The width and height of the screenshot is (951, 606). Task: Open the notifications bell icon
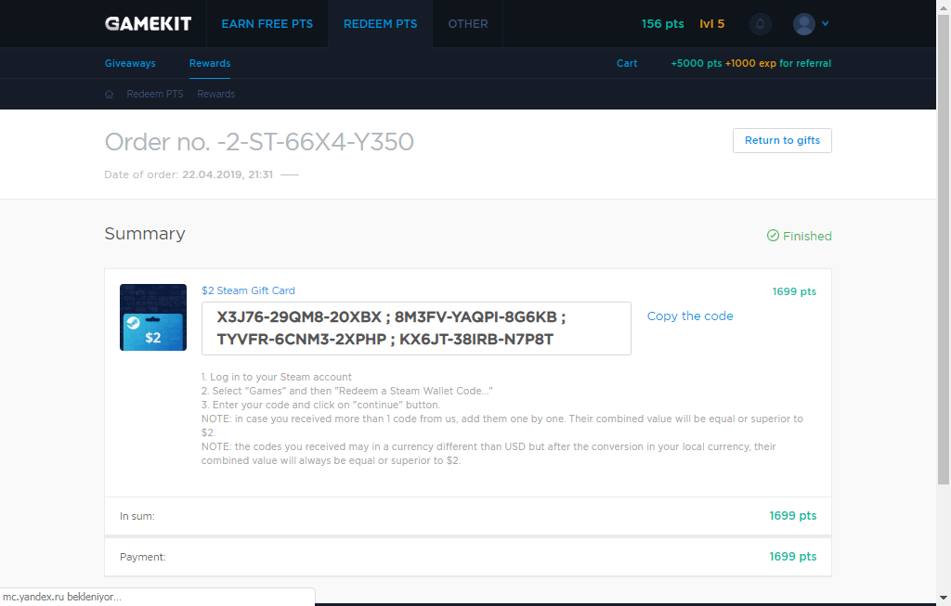tap(760, 23)
